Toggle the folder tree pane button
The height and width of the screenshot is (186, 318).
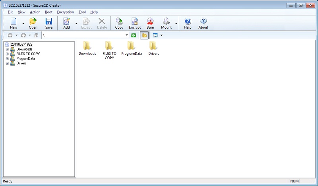pos(144,35)
